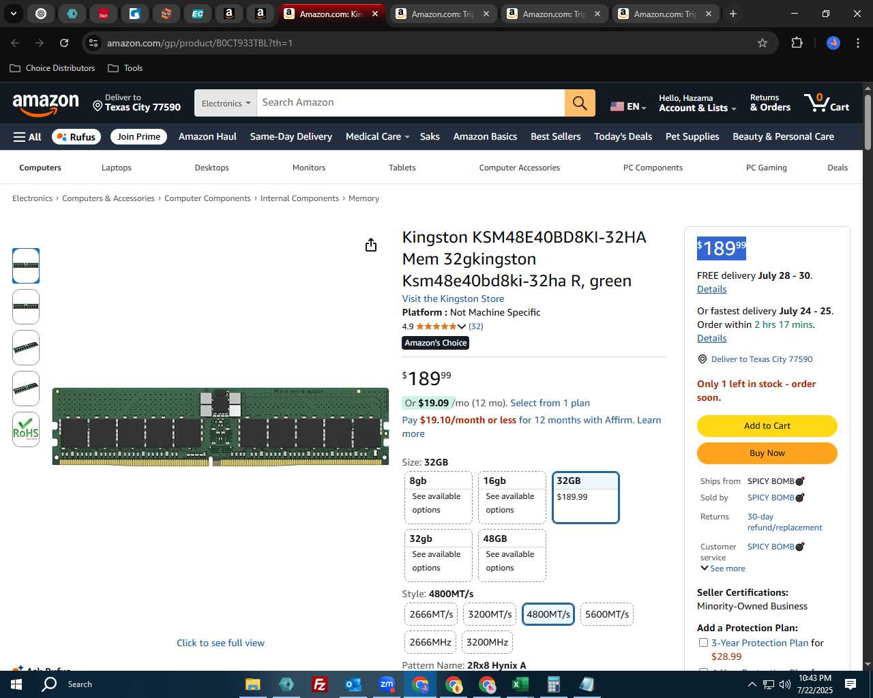Bookmark this page with the star icon
873x698 pixels.
tap(763, 43)
